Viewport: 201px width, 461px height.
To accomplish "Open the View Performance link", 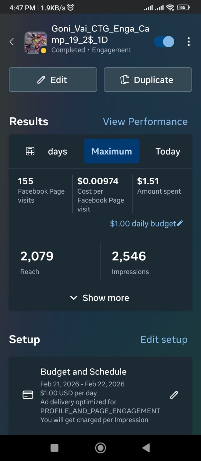I will (145, 122).
